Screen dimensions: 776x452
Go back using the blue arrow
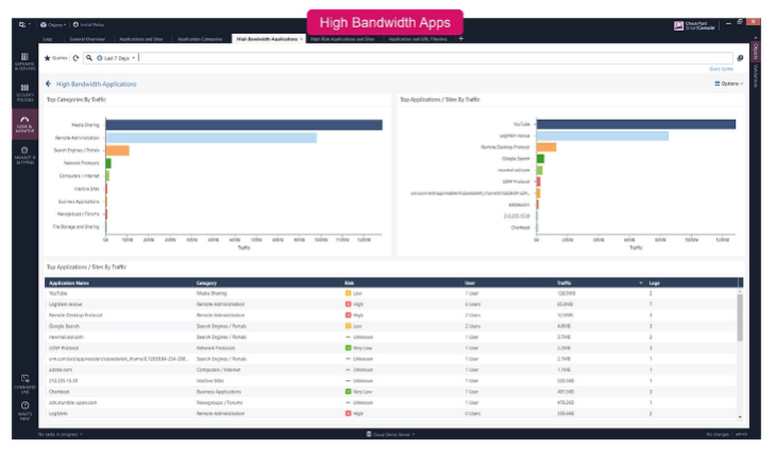coord(48,84)
